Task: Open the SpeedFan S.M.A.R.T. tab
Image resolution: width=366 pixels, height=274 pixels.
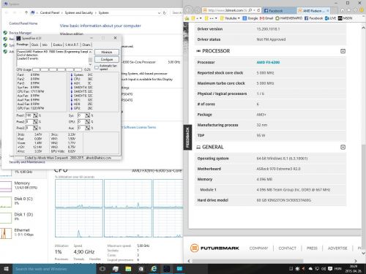Action: (x=72, y=45)
